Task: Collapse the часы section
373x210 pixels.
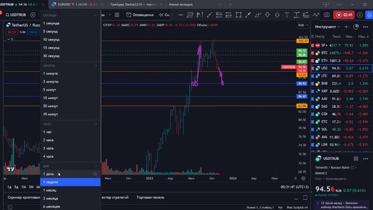Action: point(96,124)
